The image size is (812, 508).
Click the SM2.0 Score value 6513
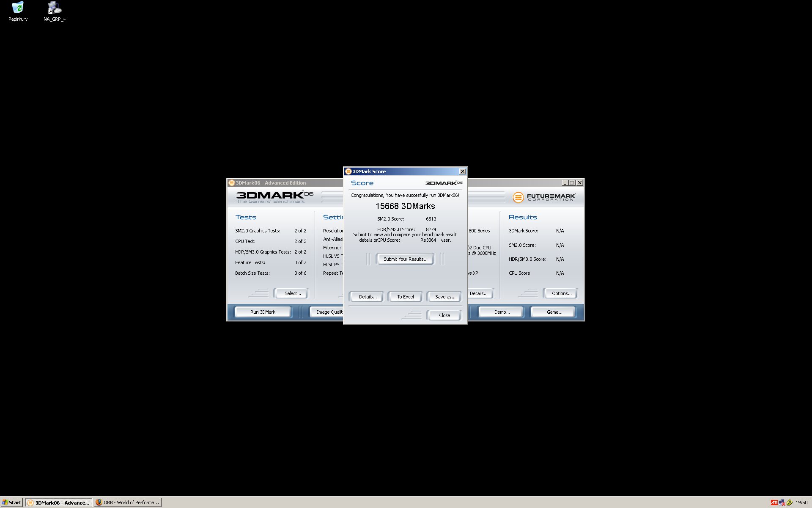[x=431, y=219]
